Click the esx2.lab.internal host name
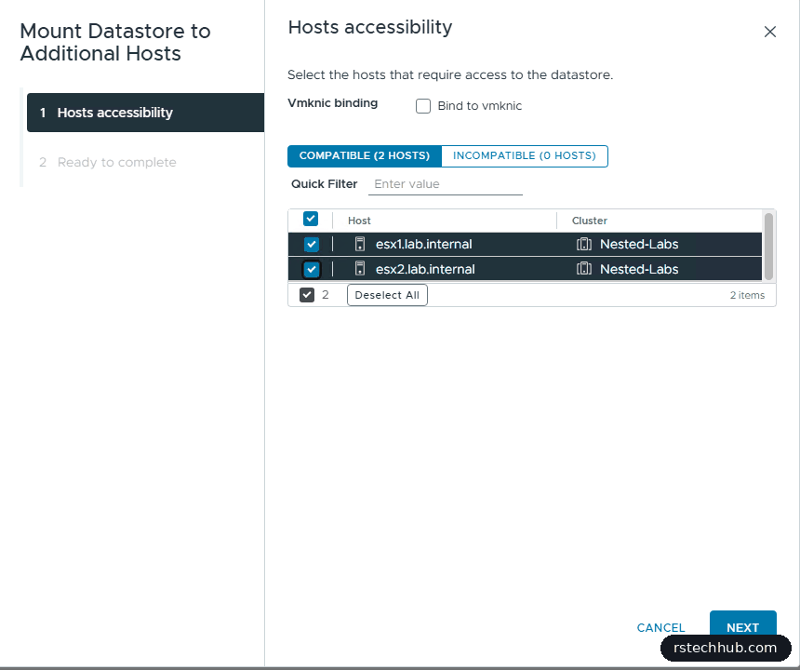Image resolution: width=800 pixels, height=670 pixels. [425, 269]
